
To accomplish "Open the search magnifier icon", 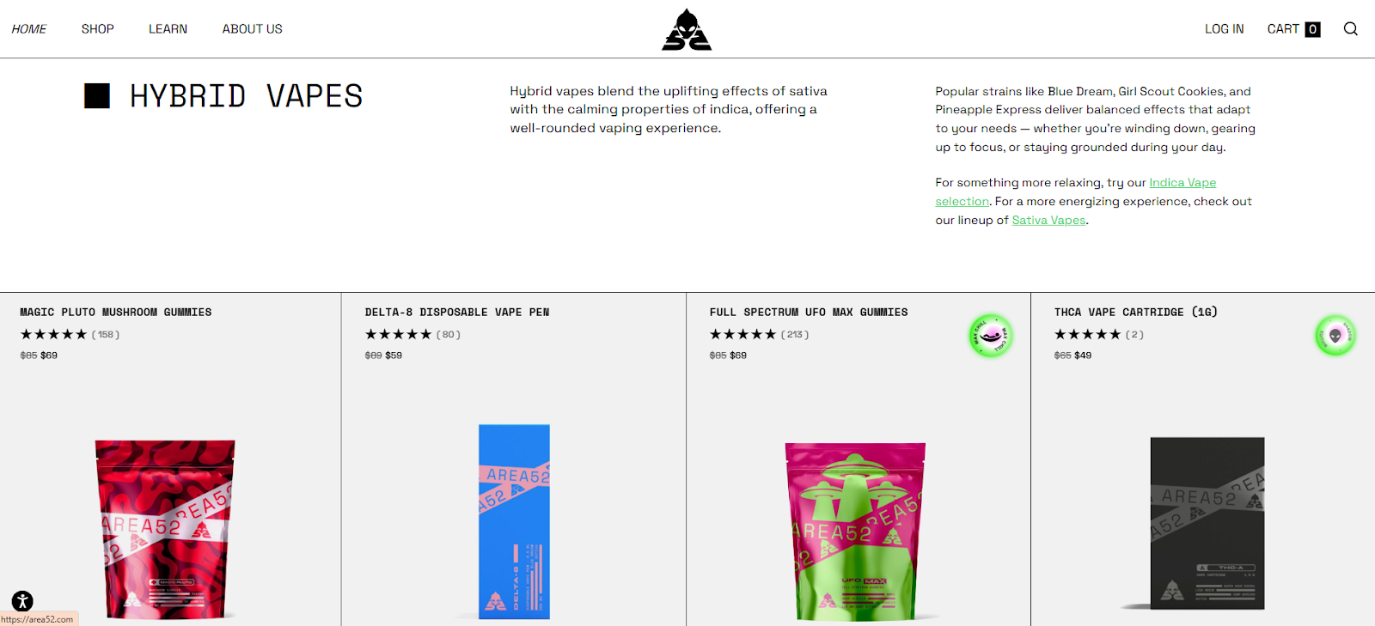I will 1350,29.
